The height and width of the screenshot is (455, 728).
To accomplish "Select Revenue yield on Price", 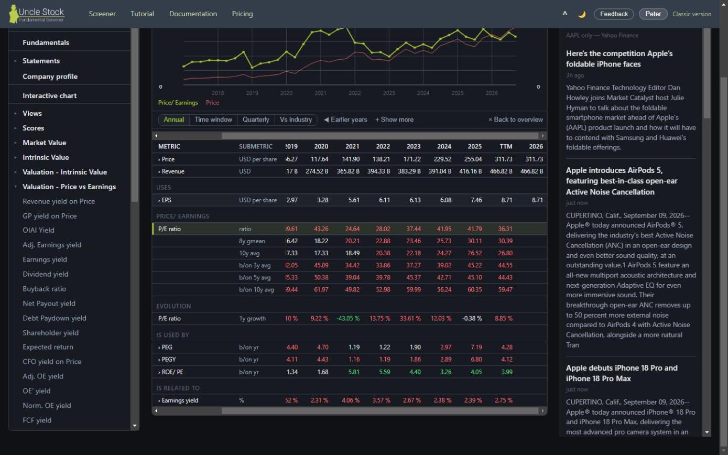I will (59, 201).
